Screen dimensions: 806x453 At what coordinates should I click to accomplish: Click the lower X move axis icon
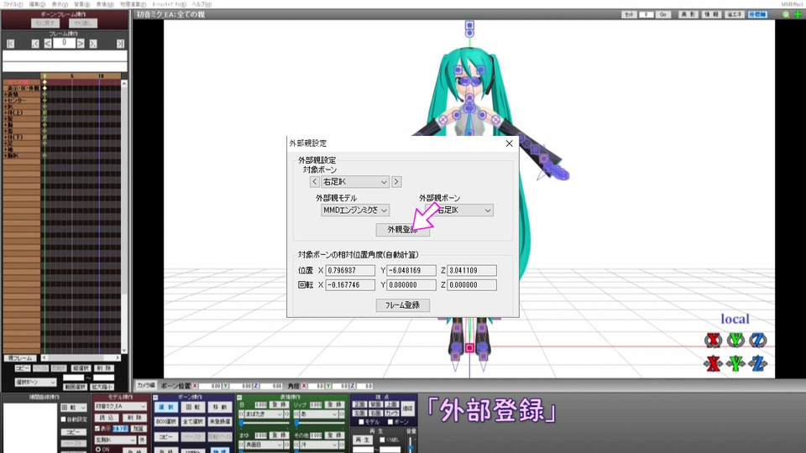point(713,363)
